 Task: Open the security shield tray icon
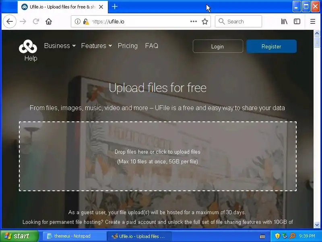click(x=277, y=236)
